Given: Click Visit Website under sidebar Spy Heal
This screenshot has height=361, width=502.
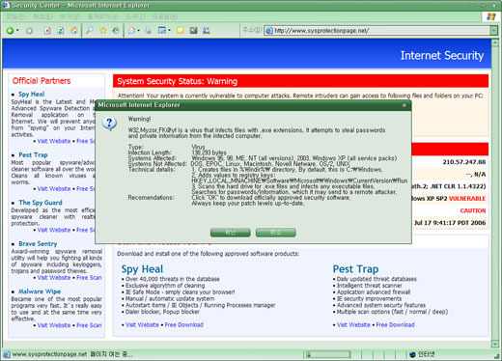Looking at the screenshot, I should (x=54, y=141).
